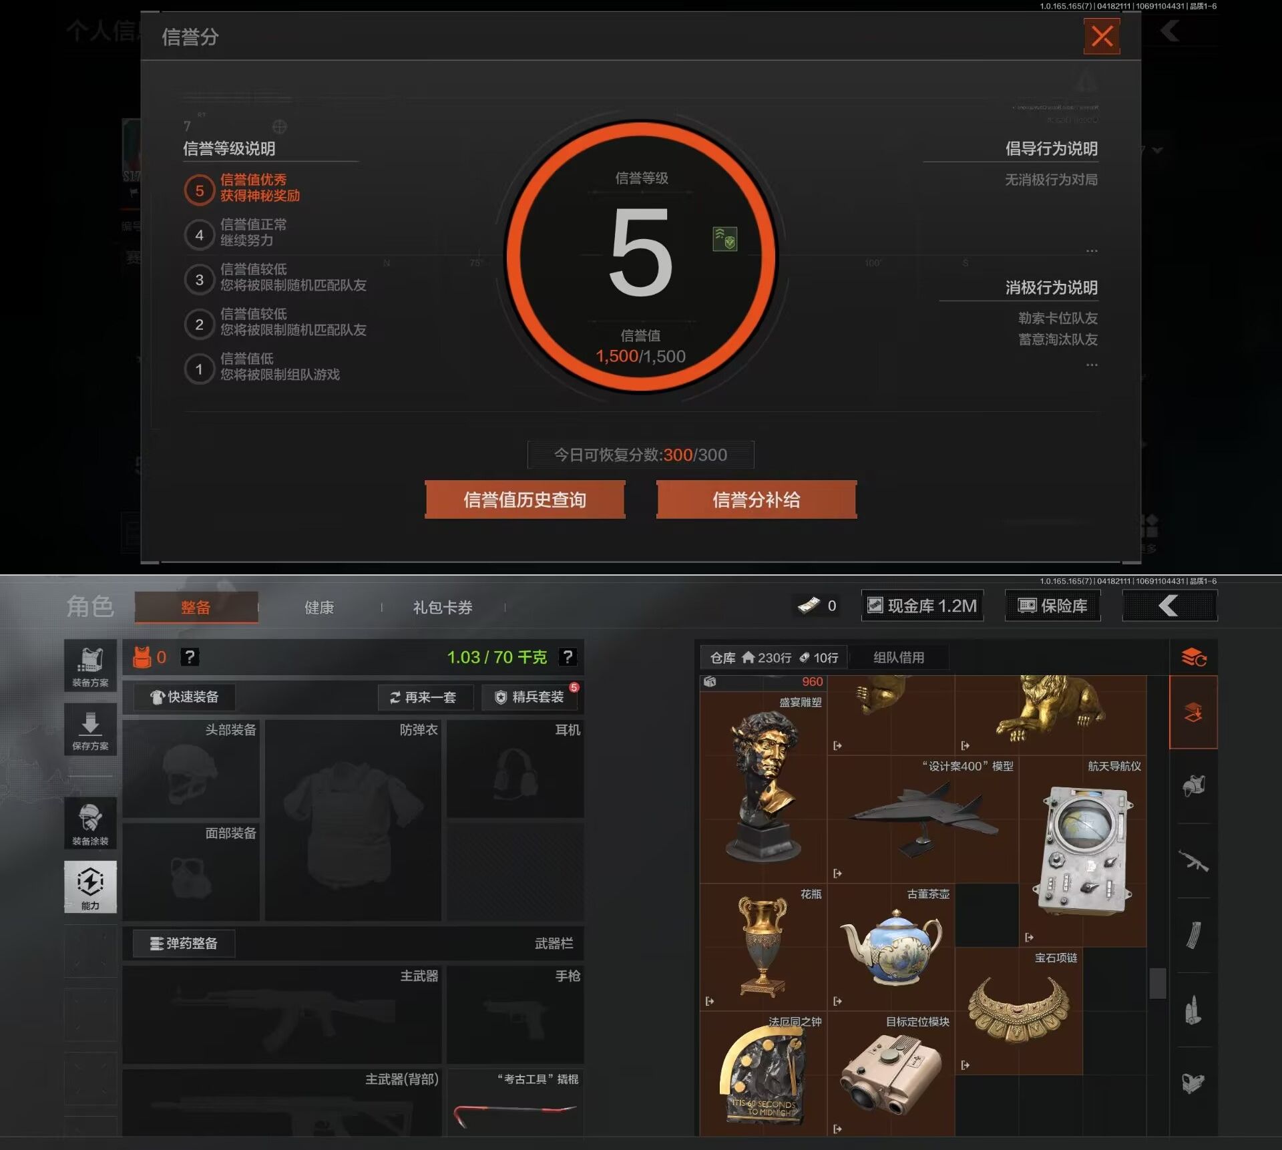Open the 能力 ability icon
1282x1150 pixels.
coord(90,886)
